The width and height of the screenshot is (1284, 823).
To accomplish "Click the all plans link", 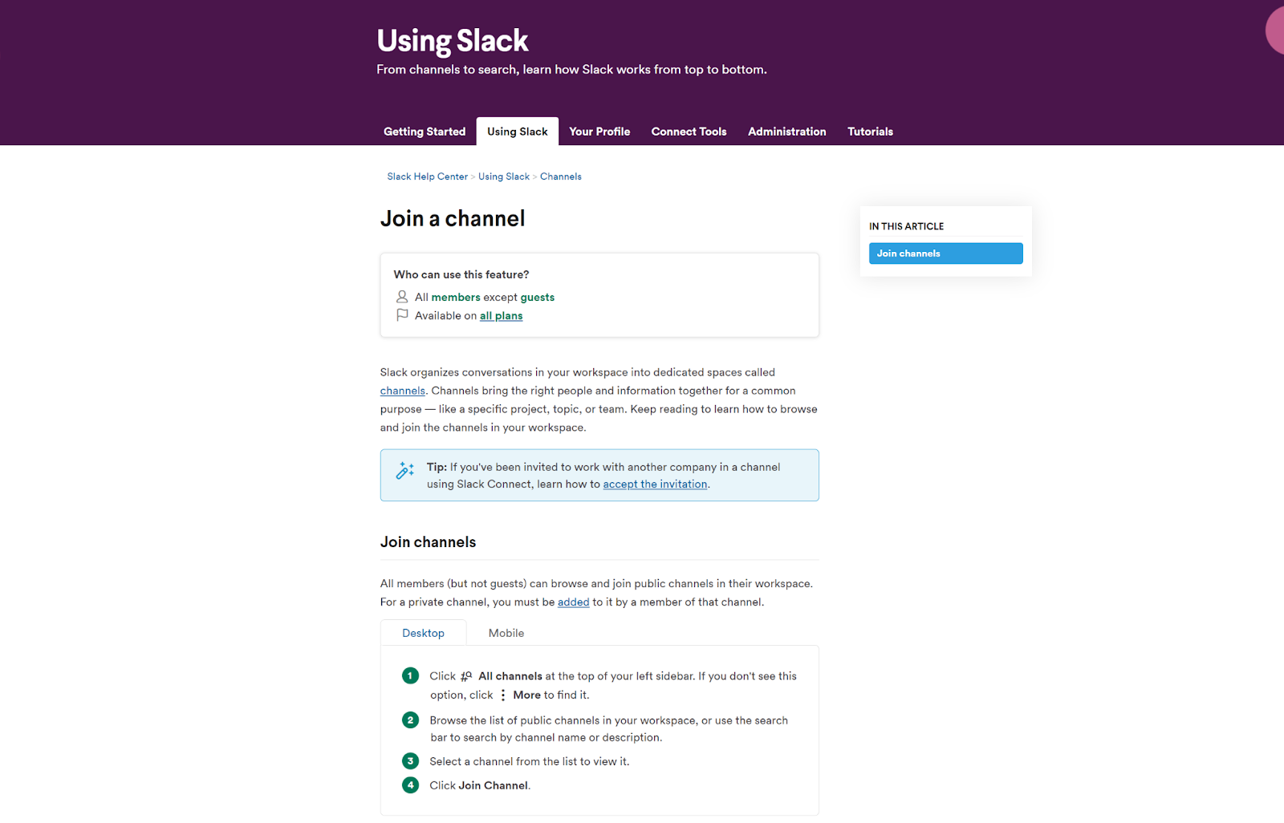I will [x=501, y=315].
